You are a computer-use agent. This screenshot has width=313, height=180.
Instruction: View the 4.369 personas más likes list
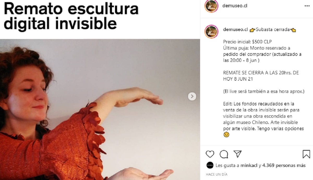[x=280, y=165]
